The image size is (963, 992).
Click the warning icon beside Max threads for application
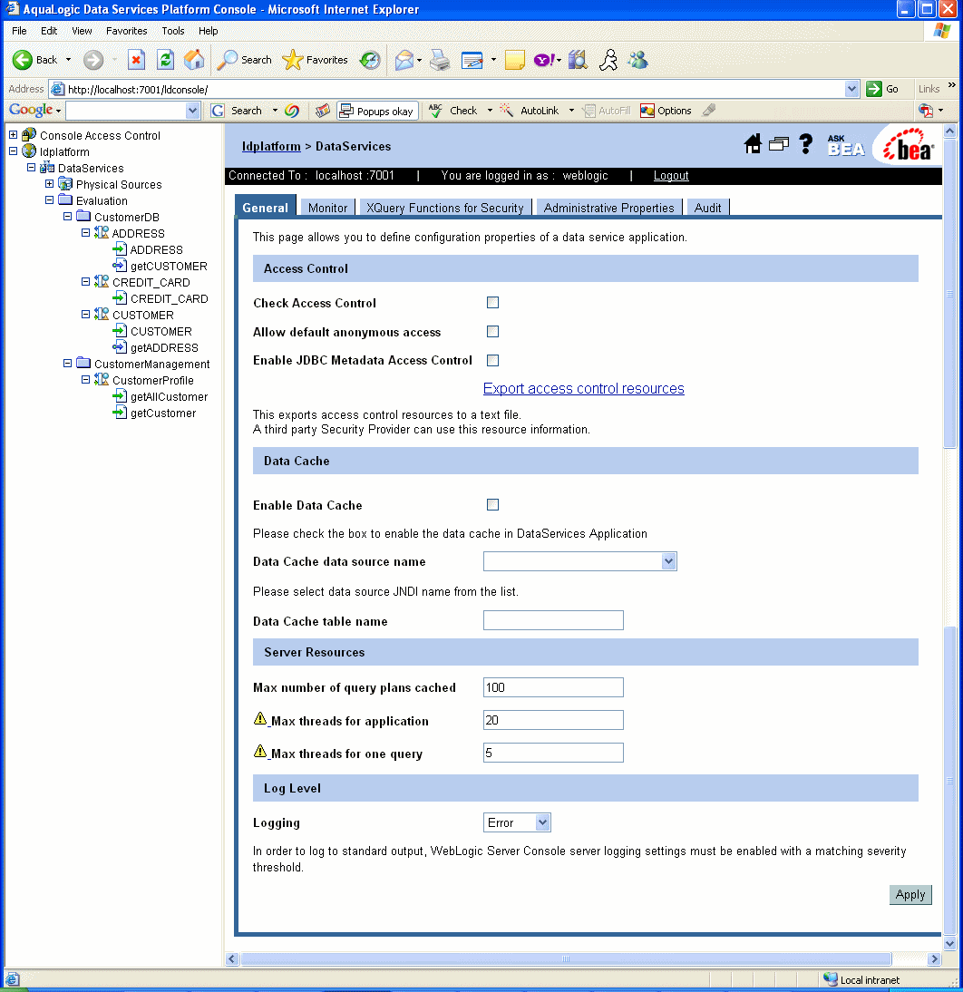point(260,719)
